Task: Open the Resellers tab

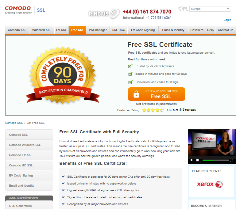Action: (x=197, y=30)
